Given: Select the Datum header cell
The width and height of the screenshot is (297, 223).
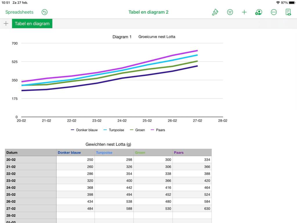Looking at the screenshot, I should pyautogui.click(x=30, y=152).
